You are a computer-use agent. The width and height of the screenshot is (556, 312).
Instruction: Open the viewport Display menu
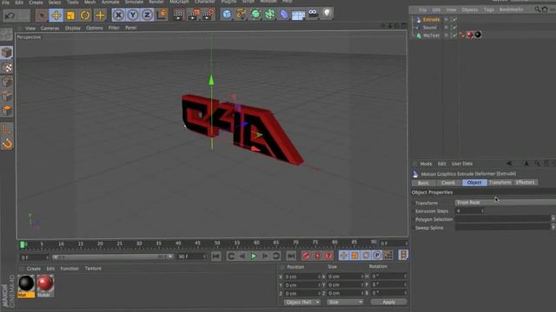[73, 28]
